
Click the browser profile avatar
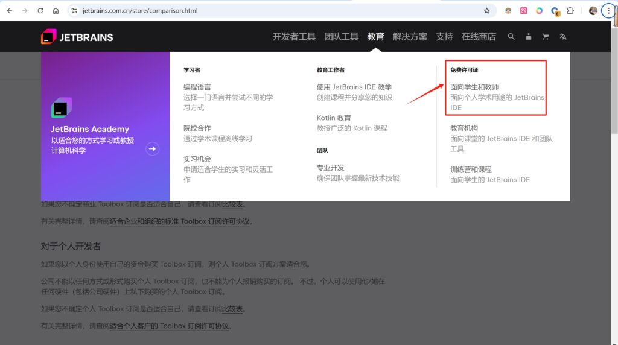point(593,11)
